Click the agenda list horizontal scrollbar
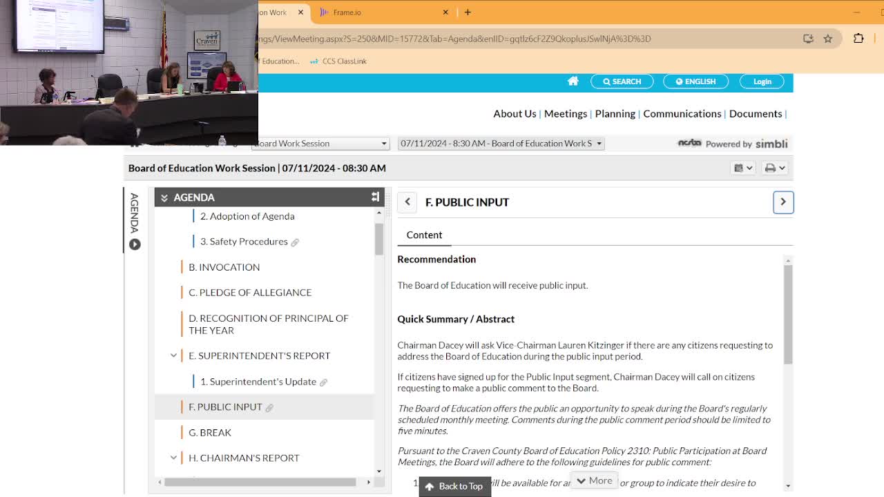Image resolution: width=884 pixels, height=497 pixels. pyautogui.click(x=260, y=482)
